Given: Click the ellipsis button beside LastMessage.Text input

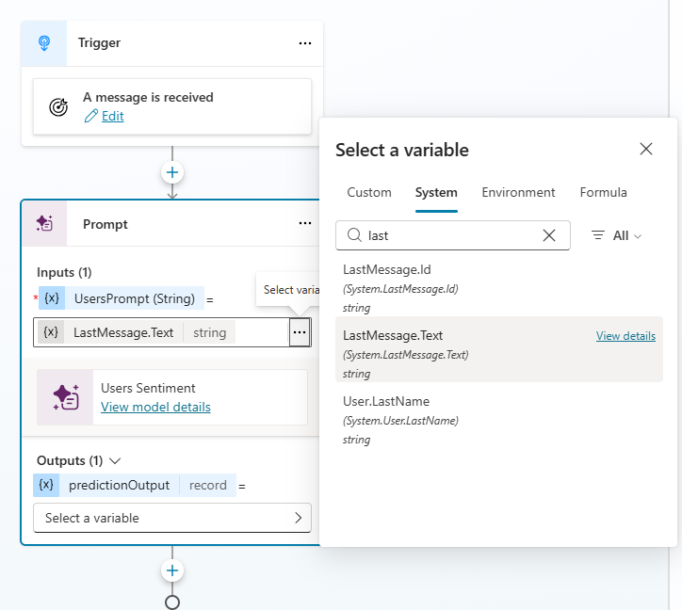Looking at the screenshot, I should (x=299, y=332).
